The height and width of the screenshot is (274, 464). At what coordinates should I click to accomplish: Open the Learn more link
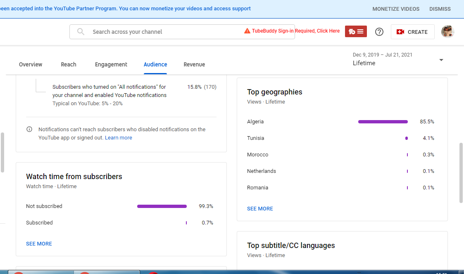tap(118, 138)
